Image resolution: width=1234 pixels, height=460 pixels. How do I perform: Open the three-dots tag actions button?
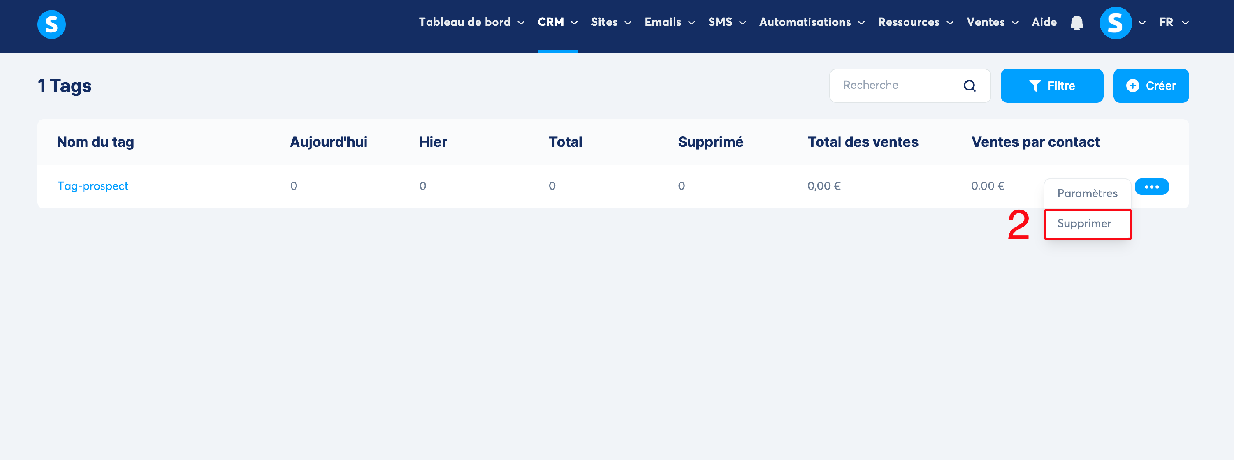coord(1151,187)
